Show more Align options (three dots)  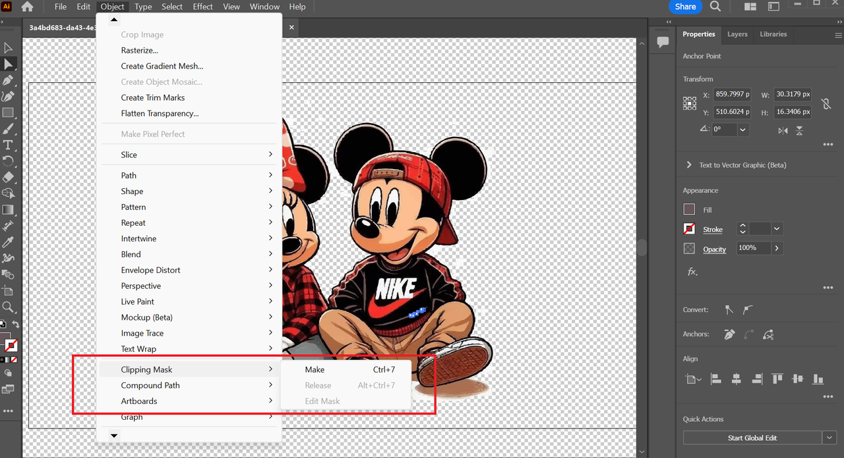828,397
